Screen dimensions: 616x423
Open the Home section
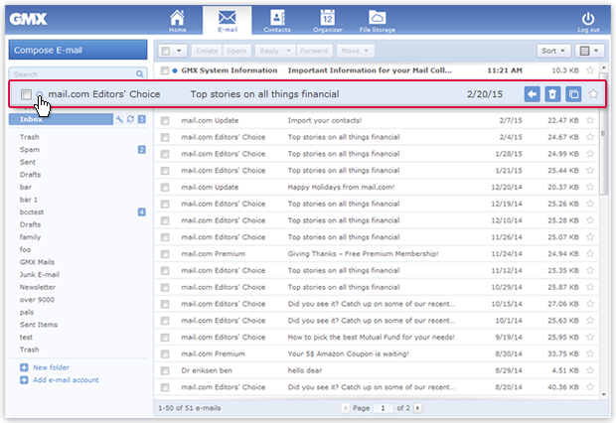tap(177, 21)
